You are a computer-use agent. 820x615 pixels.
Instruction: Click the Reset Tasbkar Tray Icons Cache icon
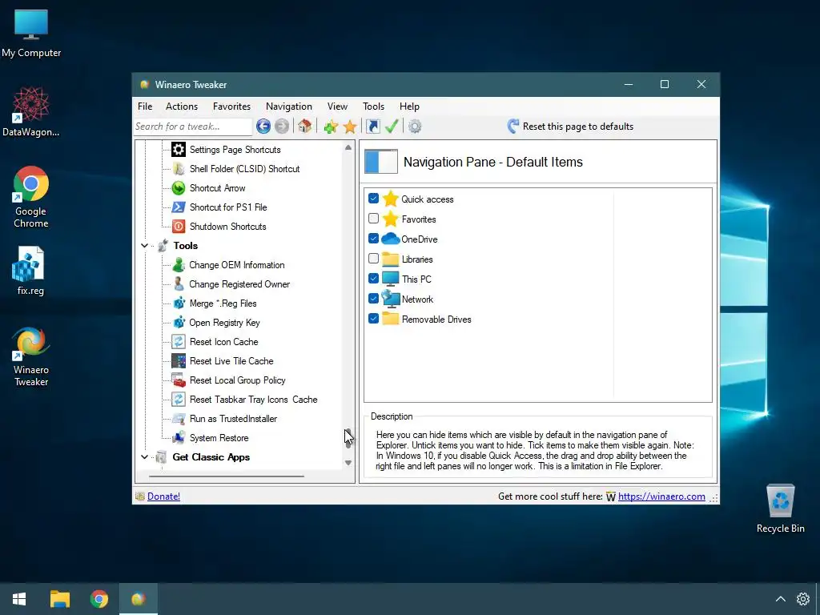click(x=179, y=400)
